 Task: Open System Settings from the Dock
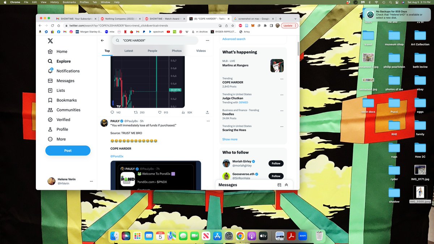pos(229,236)
